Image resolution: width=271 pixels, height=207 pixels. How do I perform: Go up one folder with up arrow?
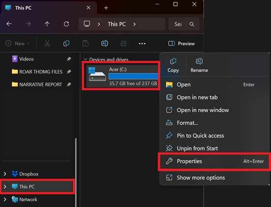pyautogui.click(x=47, y=24)
